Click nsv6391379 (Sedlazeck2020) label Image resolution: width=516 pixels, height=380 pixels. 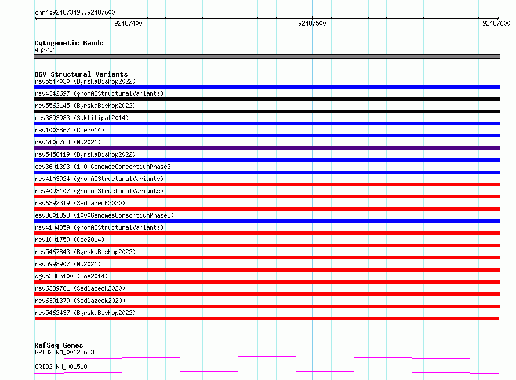(x=80, y=301)
